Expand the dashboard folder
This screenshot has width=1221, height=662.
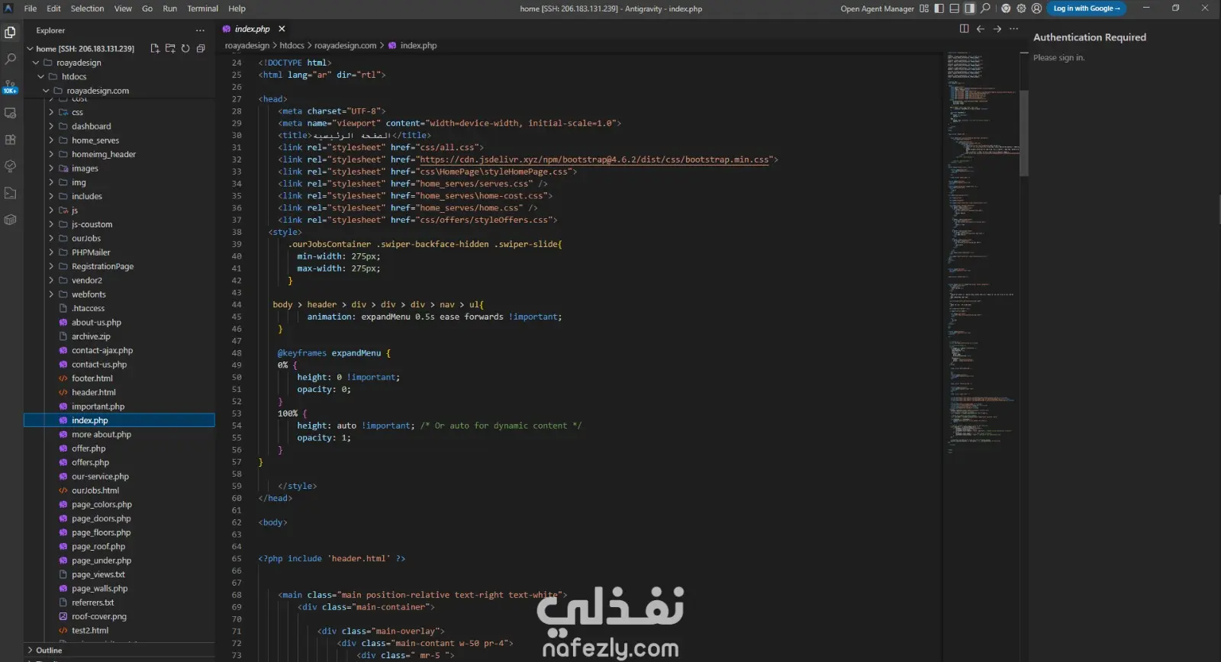click(x=51, y=127)
